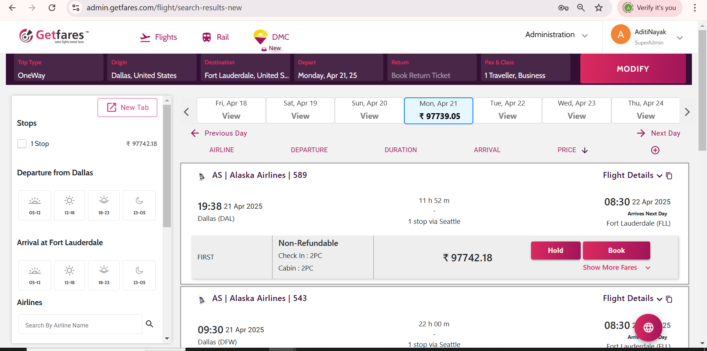Screen dimensions: 707x351
Task: Click the airline search magnifier icon
Action: (150, 324)
